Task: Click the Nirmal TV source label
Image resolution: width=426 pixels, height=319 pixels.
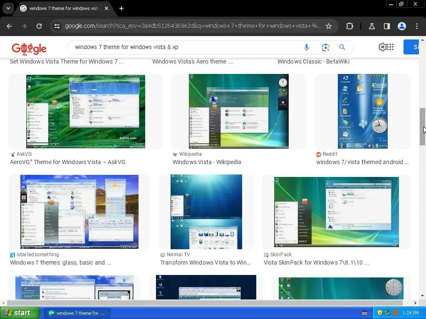Action: tap(178, 255)
